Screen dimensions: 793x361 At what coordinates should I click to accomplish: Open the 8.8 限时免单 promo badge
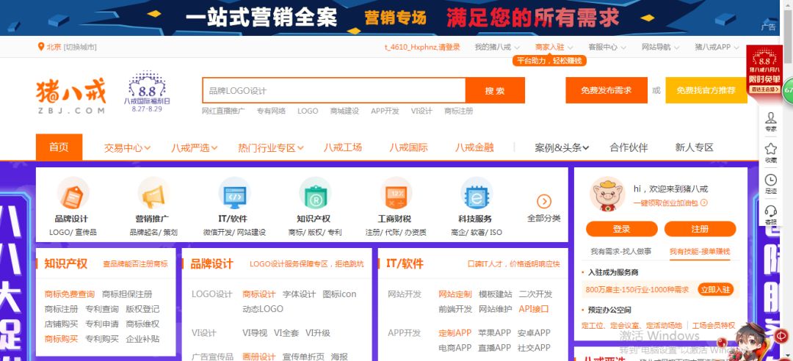click(x=764, y=69)
